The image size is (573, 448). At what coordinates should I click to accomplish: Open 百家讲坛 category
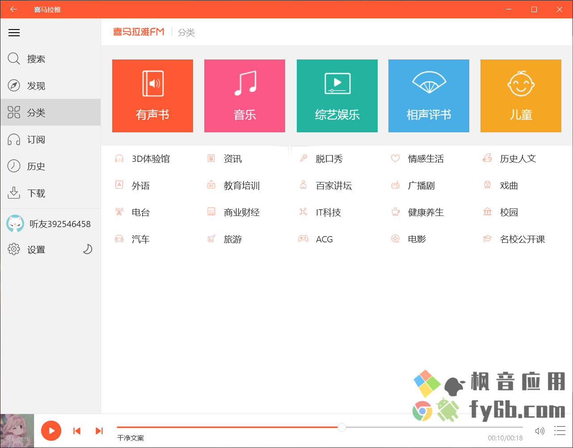pos(325,186)
